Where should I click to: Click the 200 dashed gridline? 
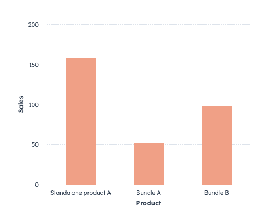pos(149,24)
